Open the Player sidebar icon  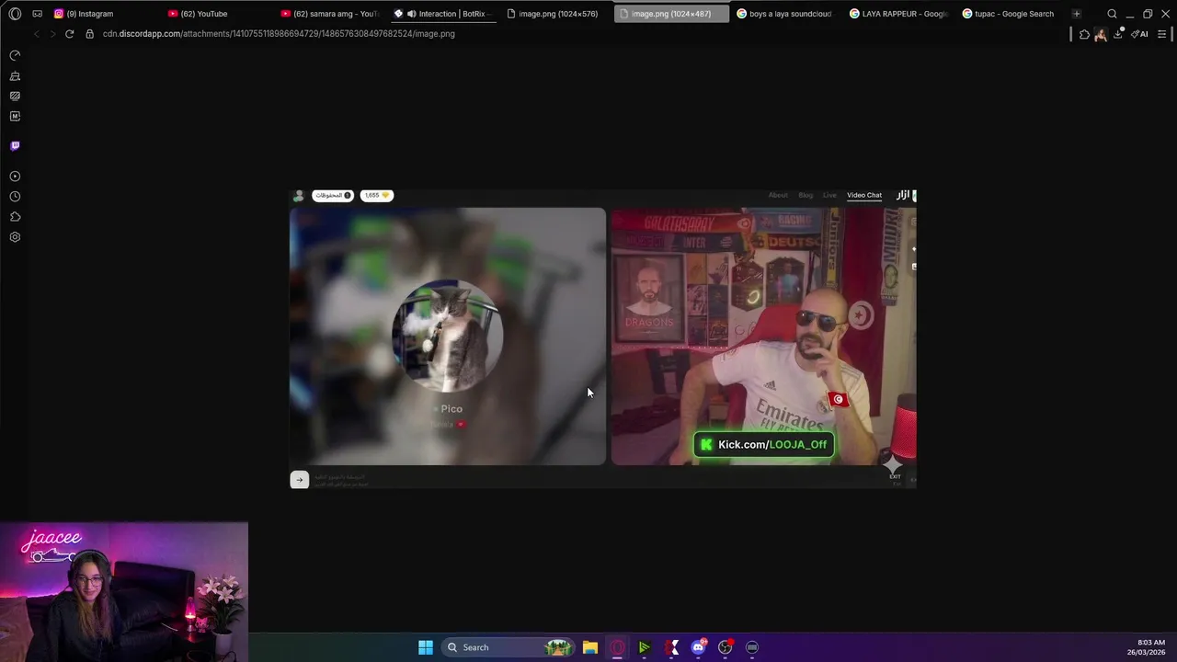(15, 176)
